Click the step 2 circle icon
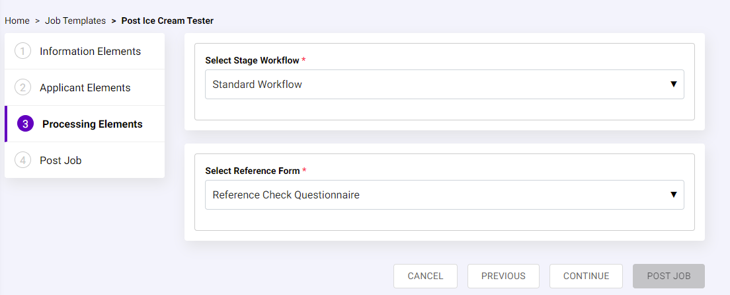 click(22, 87)
